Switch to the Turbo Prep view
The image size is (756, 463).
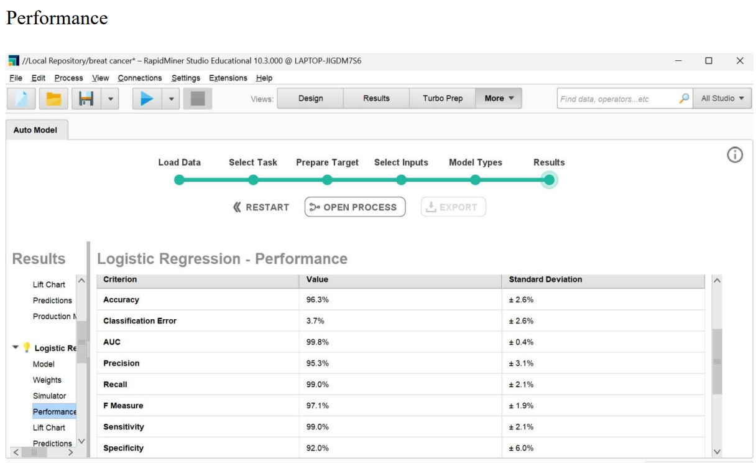click(442, 98)
